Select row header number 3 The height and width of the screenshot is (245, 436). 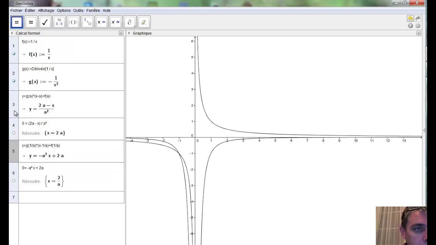pos(14,104)
